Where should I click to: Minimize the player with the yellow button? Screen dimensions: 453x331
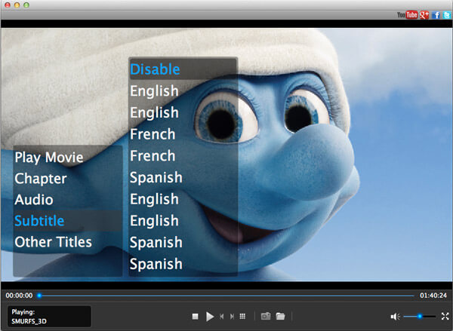(17, 5)
